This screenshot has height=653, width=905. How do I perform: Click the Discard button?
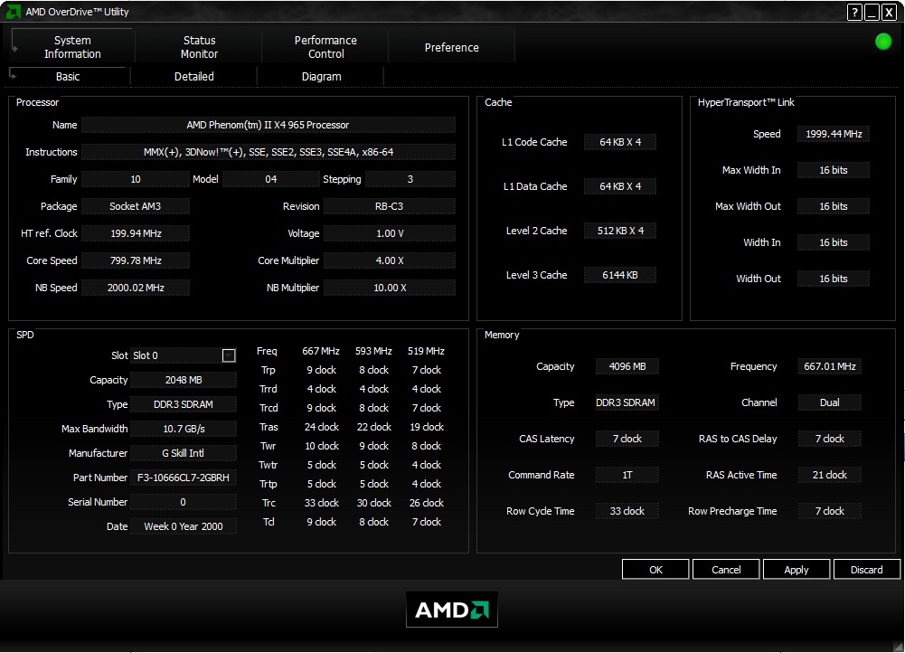point(867,570)
